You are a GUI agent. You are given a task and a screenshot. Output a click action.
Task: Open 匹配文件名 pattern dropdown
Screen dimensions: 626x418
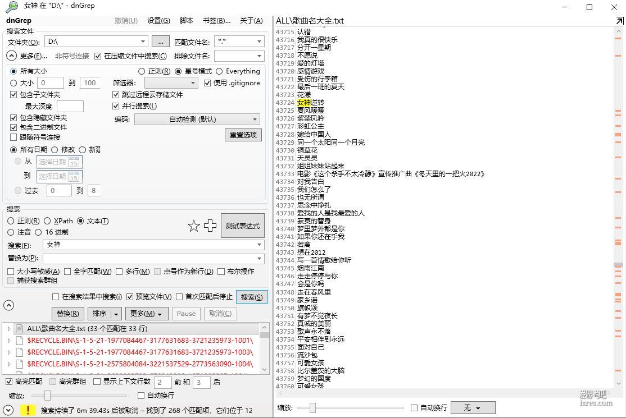259,42
